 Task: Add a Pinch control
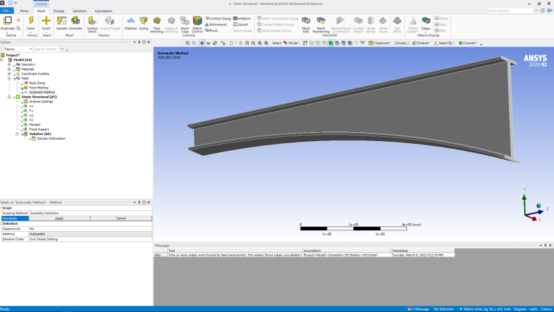[x=211, y=30]
